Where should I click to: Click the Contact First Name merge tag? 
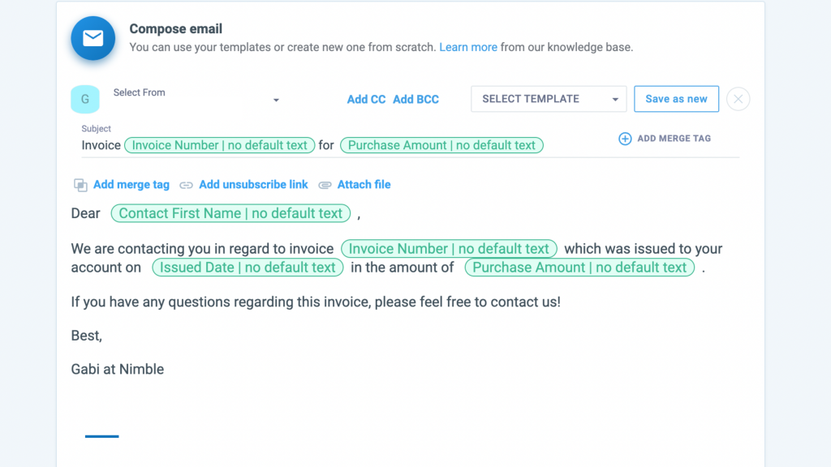point(230,213)
